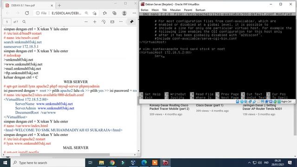Close the DEBIAN 8.1 New.pdf tab
This screenshot has width=297, height=167.
pyautogui.click(x=52, y=6)
